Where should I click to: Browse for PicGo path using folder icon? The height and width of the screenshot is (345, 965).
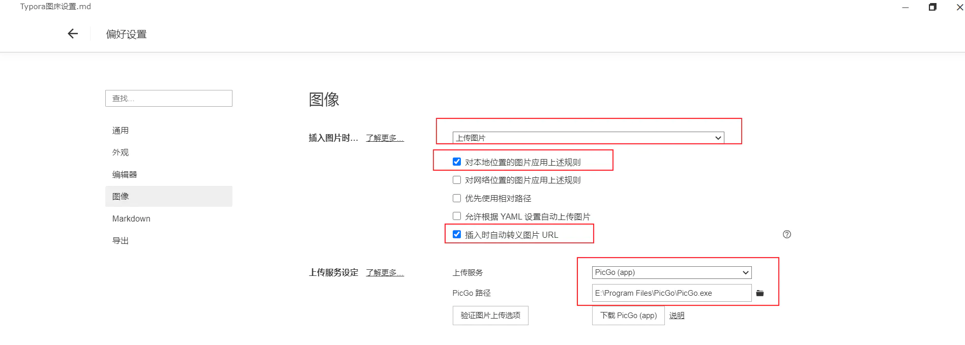(760, 293)
